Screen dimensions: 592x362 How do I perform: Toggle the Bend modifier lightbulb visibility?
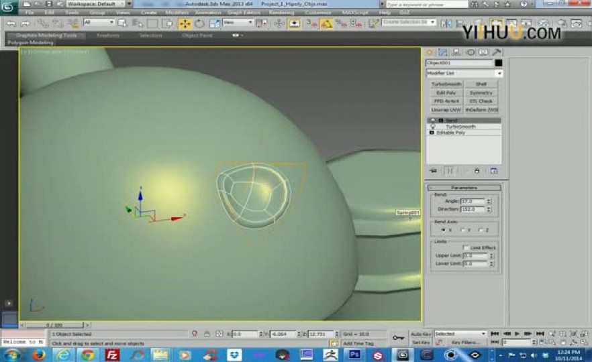pos(433,120)
